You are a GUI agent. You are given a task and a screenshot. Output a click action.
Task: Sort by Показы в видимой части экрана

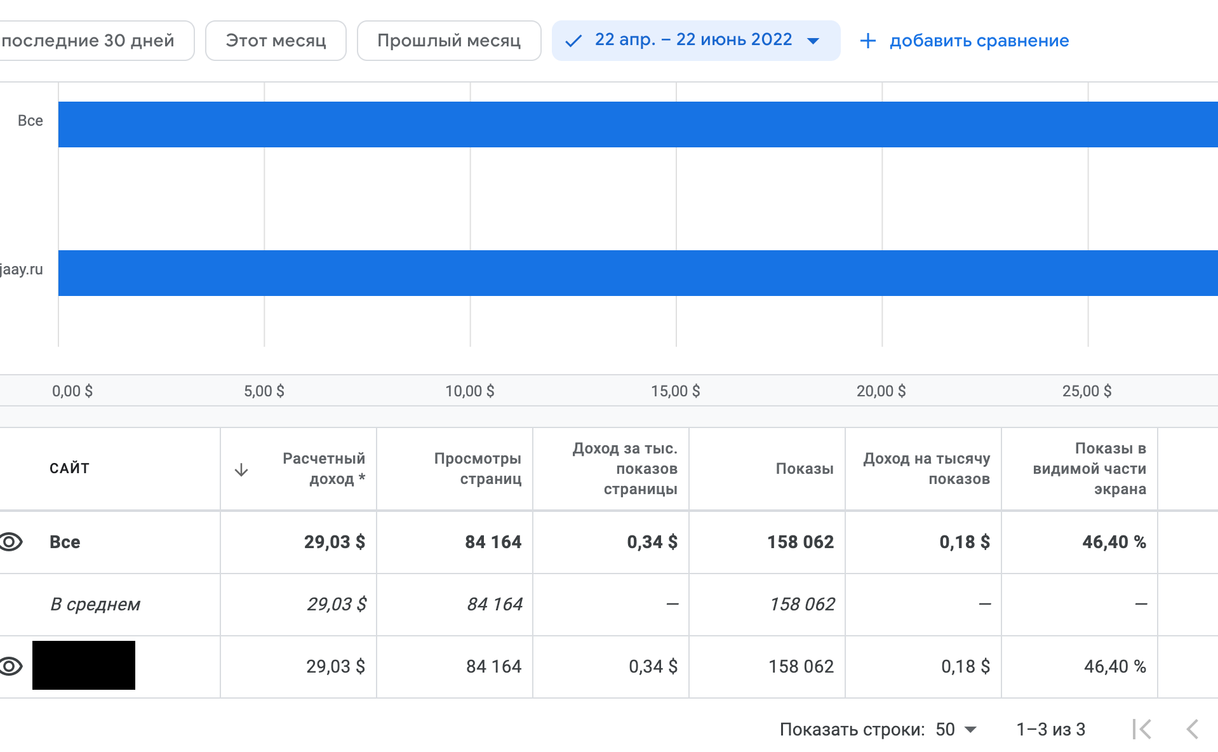[1089, 469]
